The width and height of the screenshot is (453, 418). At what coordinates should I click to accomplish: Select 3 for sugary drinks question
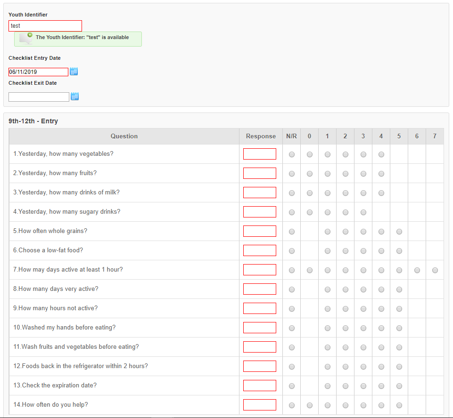pyautogui.click(x=363, y=212)
